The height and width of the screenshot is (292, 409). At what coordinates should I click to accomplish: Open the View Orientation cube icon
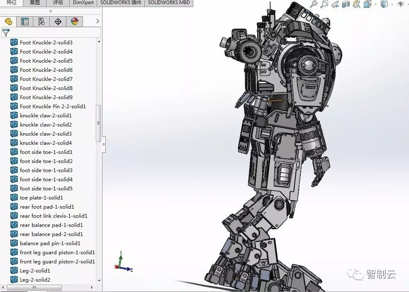tap(368, 4)
